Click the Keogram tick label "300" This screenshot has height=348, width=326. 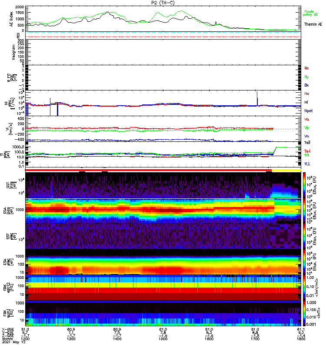(x=21, y=40)
